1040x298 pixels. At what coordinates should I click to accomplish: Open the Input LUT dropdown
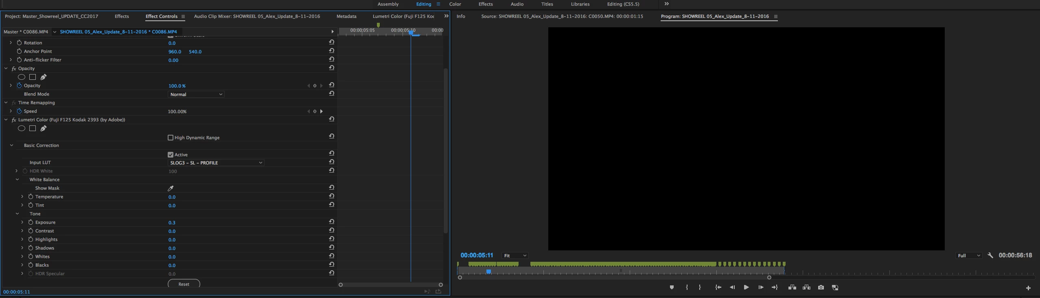pyautogui.click(x=216, y=163)
